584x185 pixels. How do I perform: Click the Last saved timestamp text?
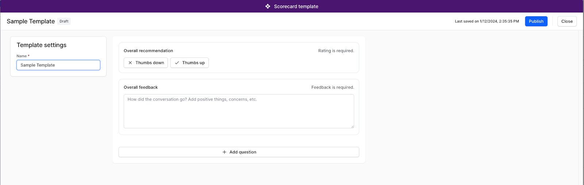tap(487, 21)
